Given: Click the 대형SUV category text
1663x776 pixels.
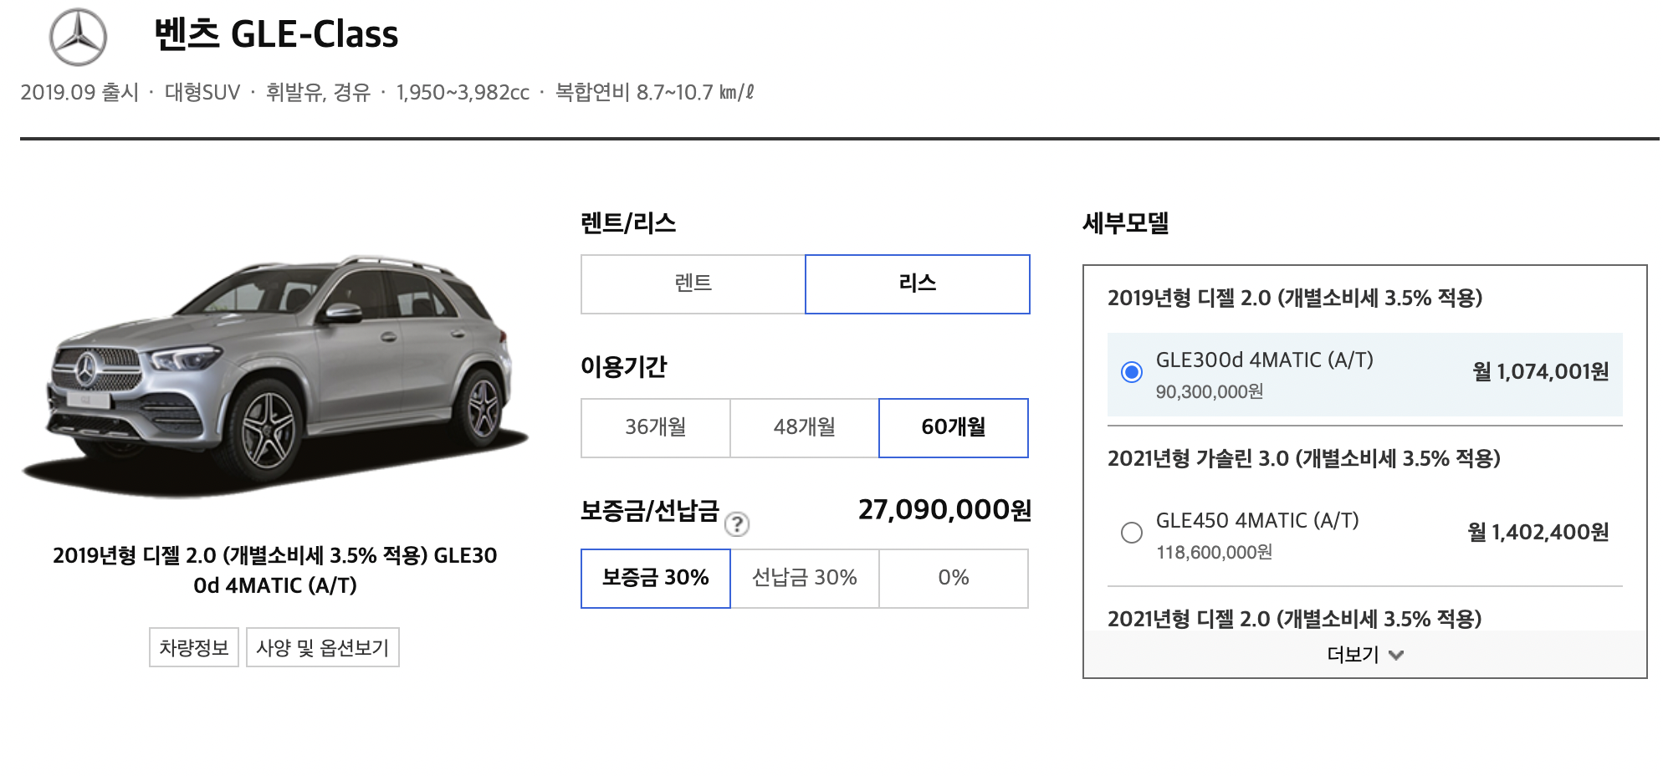Looking at the screenshot, I should (x=202, y=92).
